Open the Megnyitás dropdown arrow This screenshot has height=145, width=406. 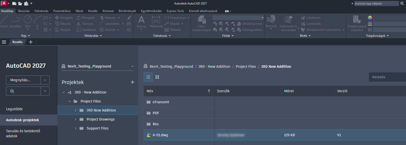pyautogui.click(x=45, y=80)
